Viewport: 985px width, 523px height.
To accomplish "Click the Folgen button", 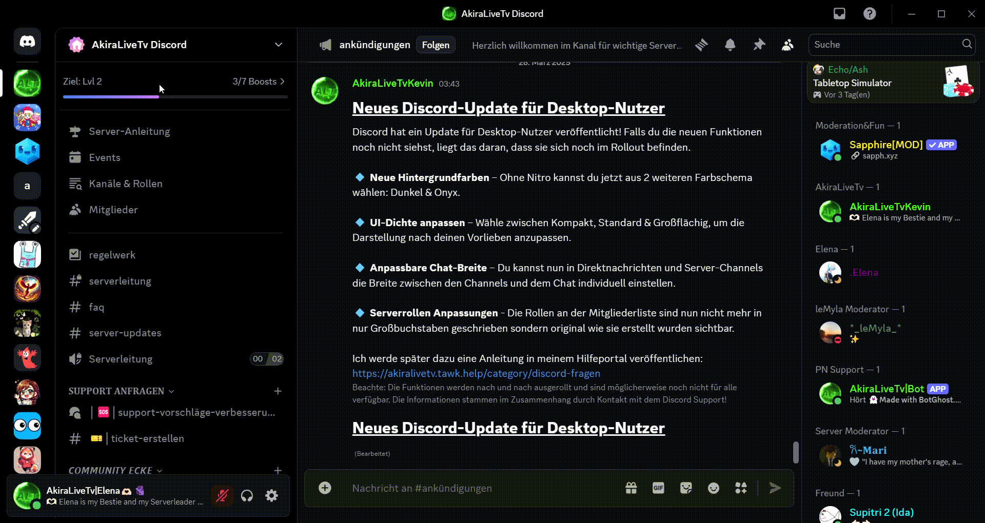I will coord(436,45).
